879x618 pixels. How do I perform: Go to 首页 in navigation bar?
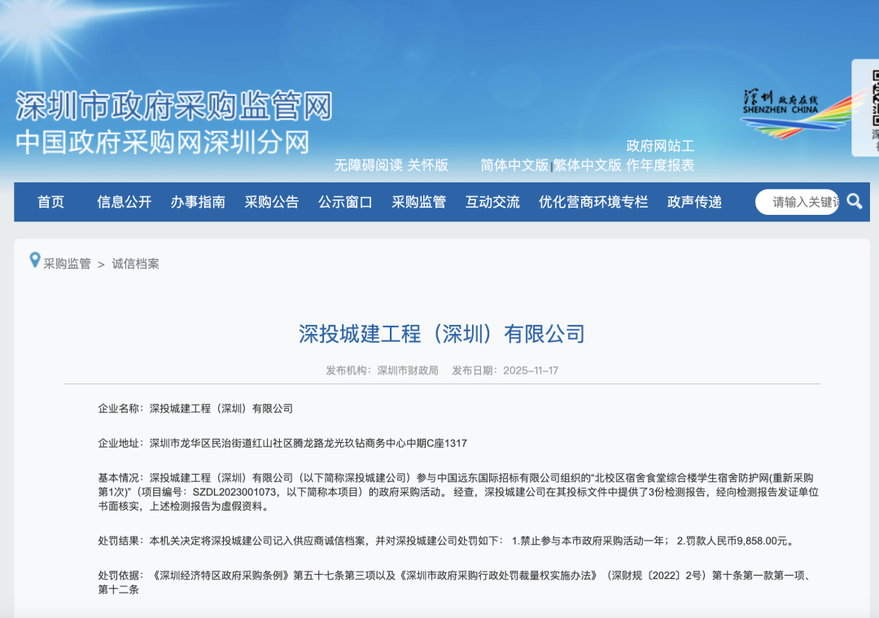[x=50, y=202]
